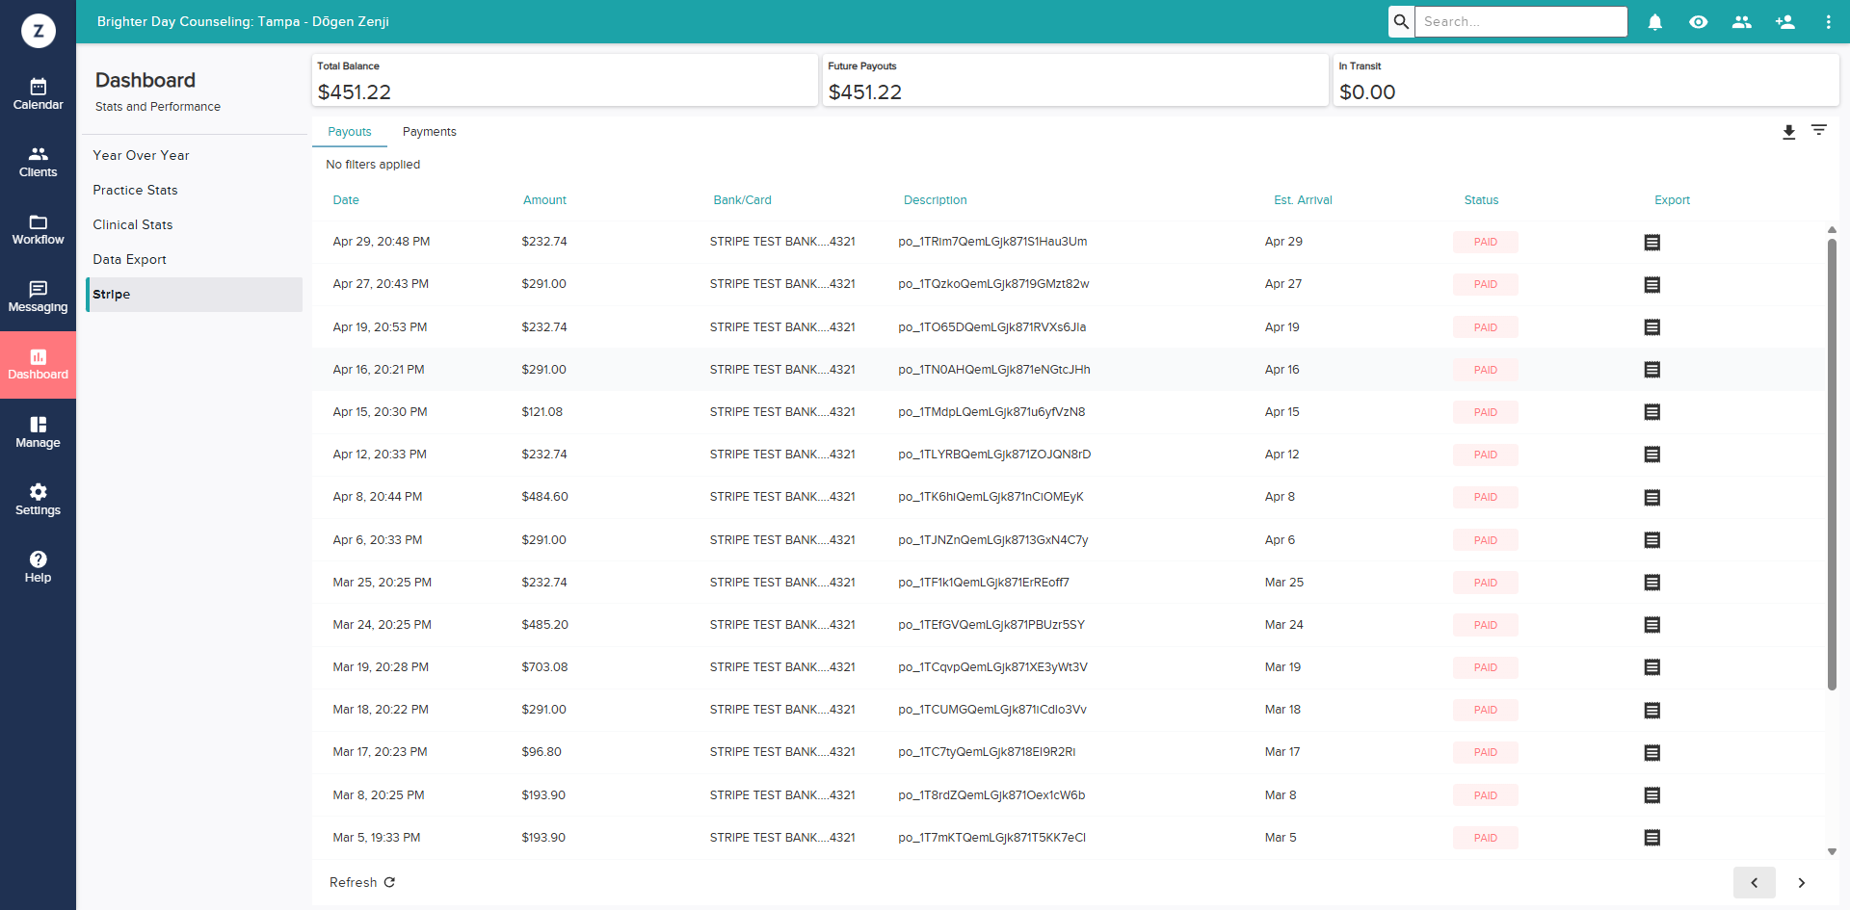The height and width of the screenshot is (910, 1850).
Task: Open Data Export page
Action: (x=129, y=259)
